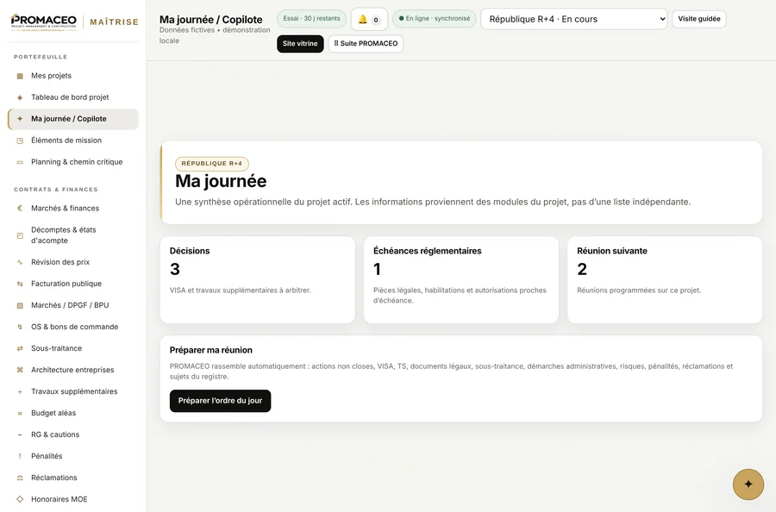
Task: Open the Échéances réglementaires card
Action: tap(461, 279)
